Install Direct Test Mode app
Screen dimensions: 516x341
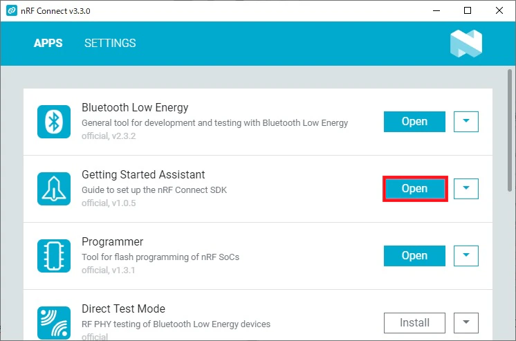(x=414, y=323)
